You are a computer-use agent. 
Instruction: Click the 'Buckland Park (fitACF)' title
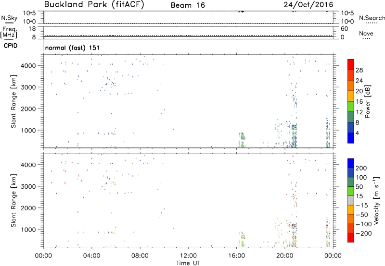(x=94, y=4)
